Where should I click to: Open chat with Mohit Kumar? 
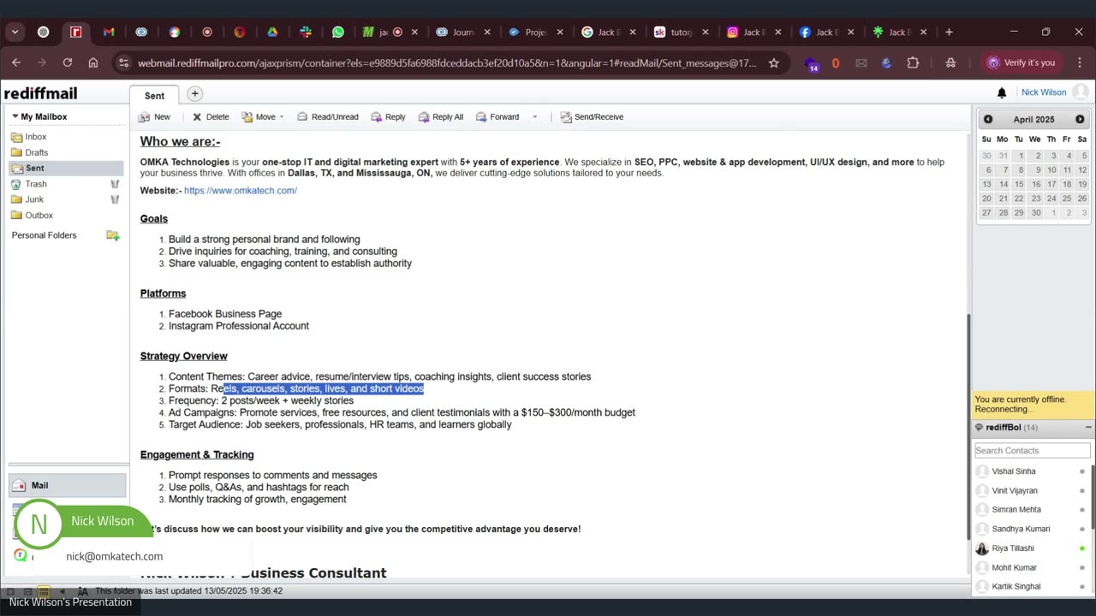1014,567
